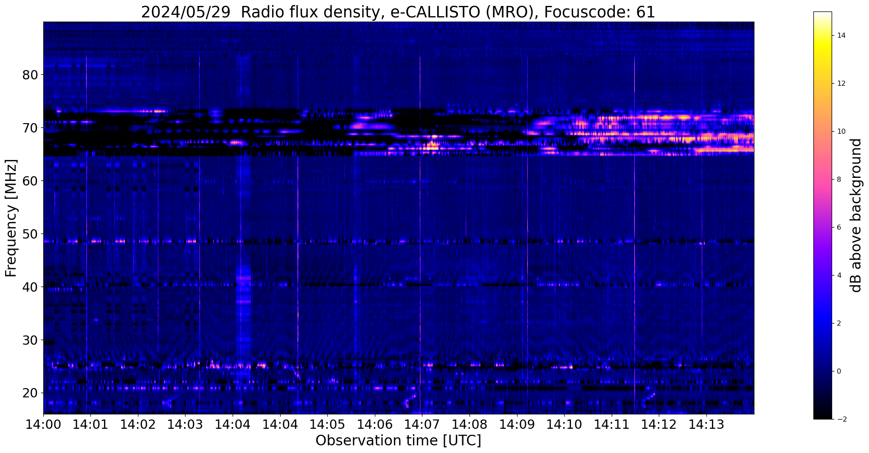Click the 20 MHz tick label
The image size is (869, 453).
[x=30, y=393]
